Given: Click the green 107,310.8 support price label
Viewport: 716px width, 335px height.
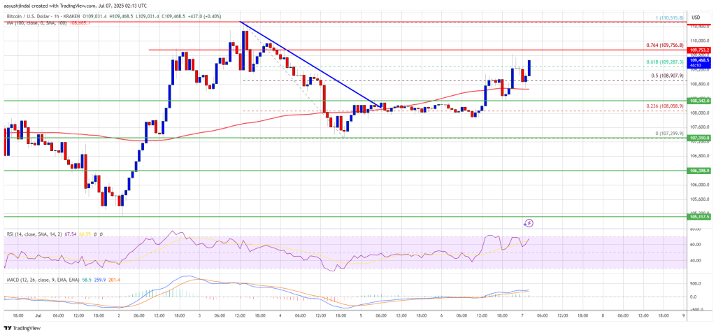Looking at the screenshot, I should tap(699, 138).
